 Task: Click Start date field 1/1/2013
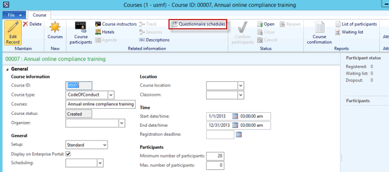click(219, 116)
